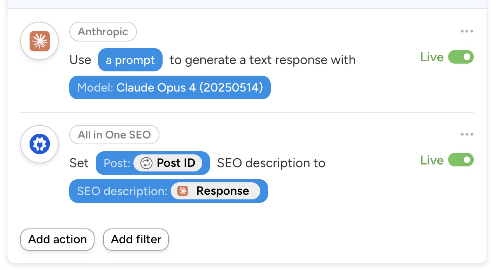The width and height of the screenshot is (494, 270).
Task: Turn off the All in One SEO Live toggle
Action: click(461, 160)
